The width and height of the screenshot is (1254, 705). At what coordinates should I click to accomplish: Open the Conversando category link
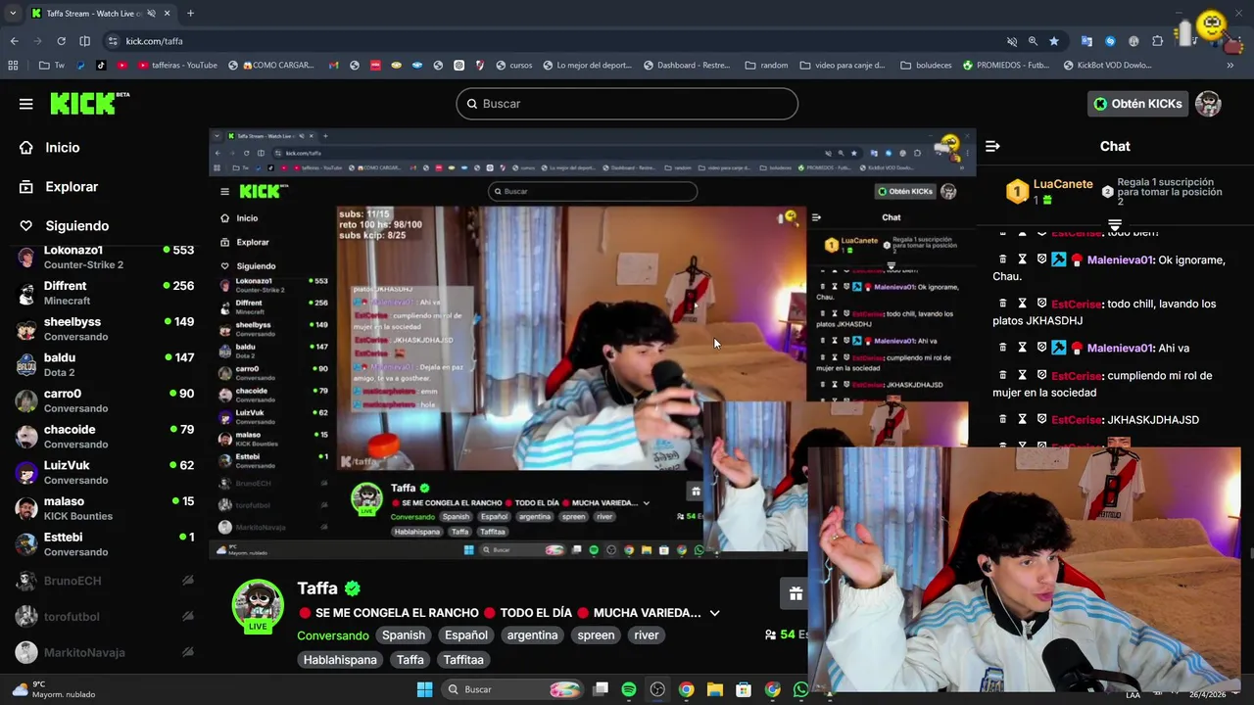(333, 635)
